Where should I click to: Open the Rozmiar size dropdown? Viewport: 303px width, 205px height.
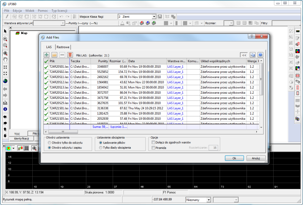[x=231, y=23]
